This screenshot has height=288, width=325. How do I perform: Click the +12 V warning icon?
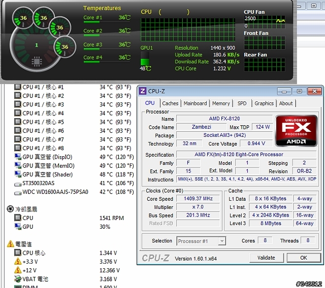tap(18, 270)
